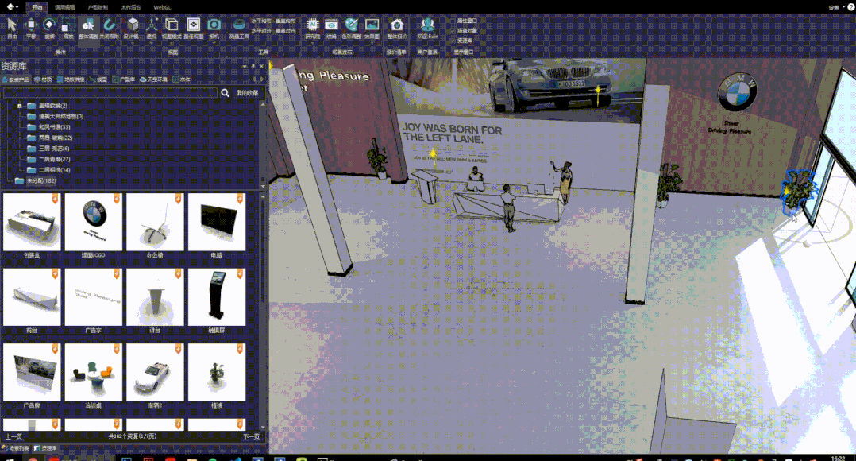The image size is (856, 461).
Task: Open the 户型库 resource tab
Action: [x=124, y=79]
